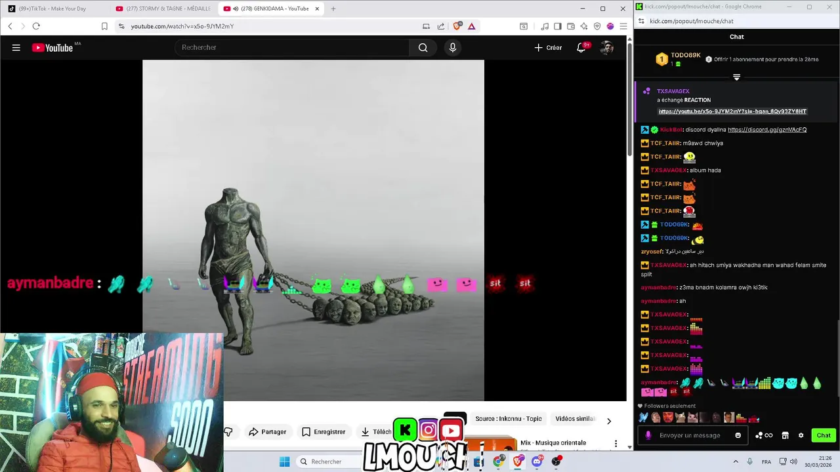Open the Brave Wallet icon

tap(571, 26)
